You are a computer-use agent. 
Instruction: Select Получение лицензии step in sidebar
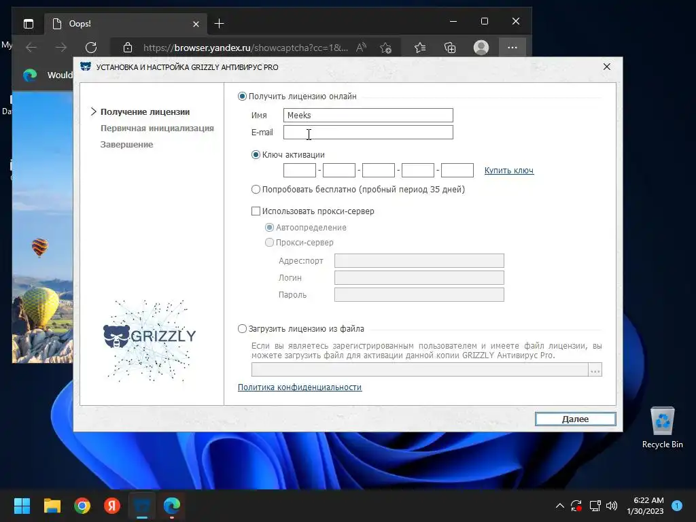145,112
